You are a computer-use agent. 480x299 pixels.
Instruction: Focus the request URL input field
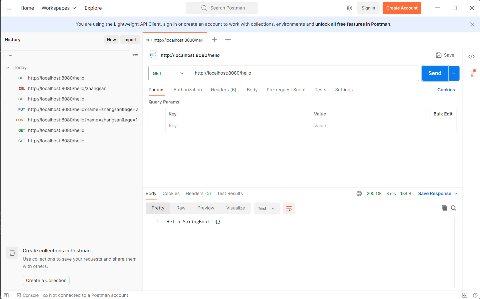pos(304,73)
